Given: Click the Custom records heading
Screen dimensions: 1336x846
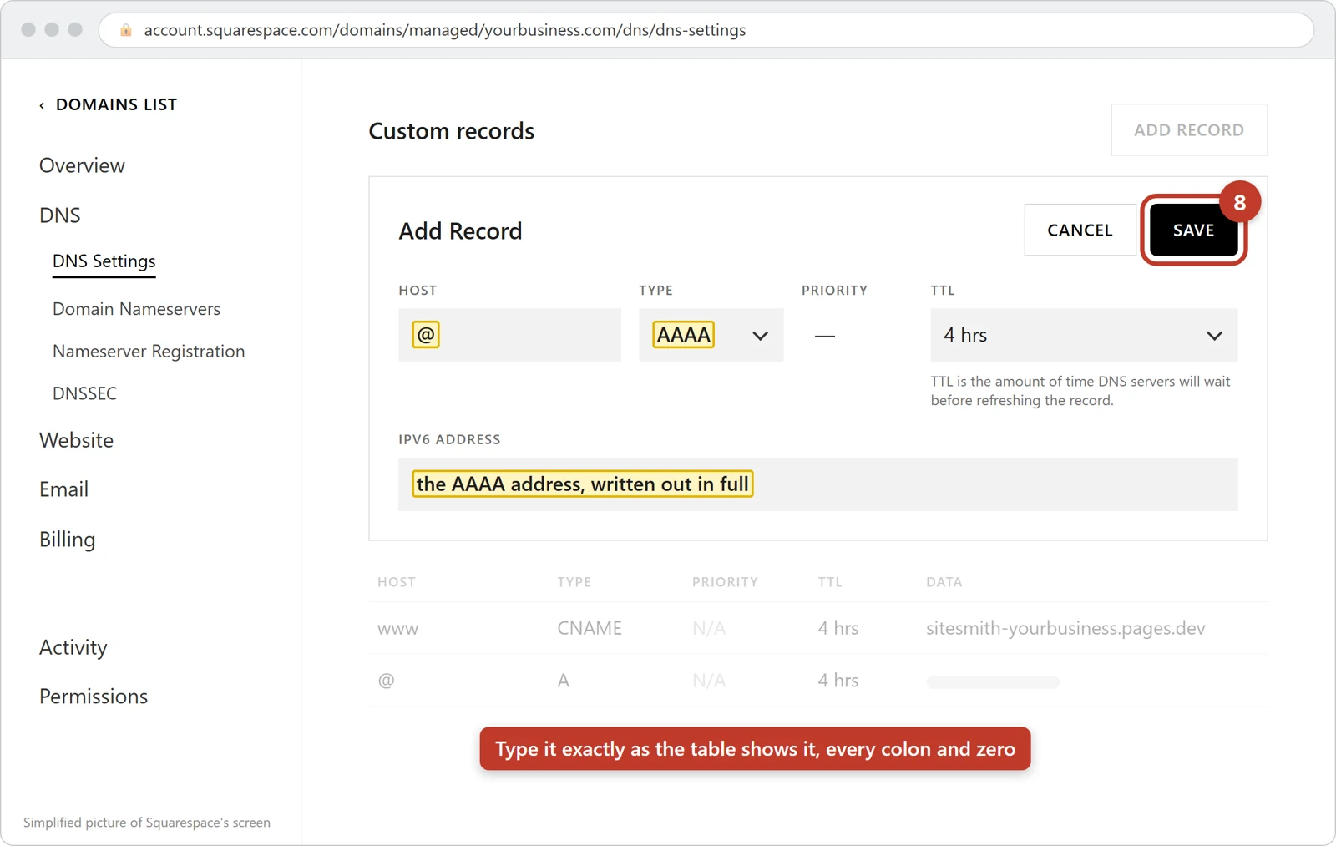Looking at the screenshot, I should click(x=452, y=131).
